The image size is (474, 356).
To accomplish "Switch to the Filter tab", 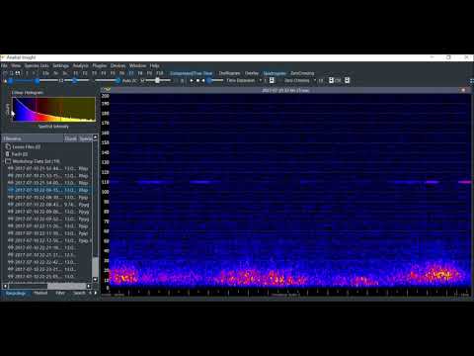I will (60, 293).
